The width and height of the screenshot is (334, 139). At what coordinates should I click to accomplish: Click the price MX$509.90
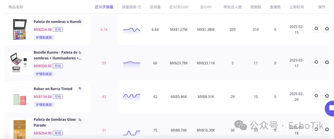tap(43, 66)
